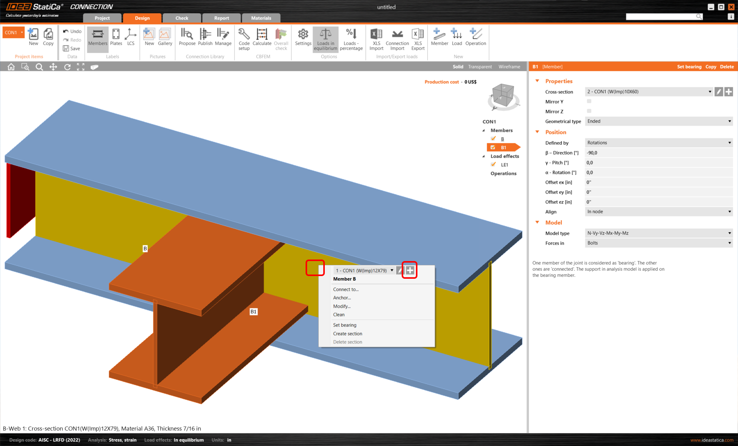This screenshot has height=446, width=738.
Task: Click the home view icon
Action: (11, 67)
